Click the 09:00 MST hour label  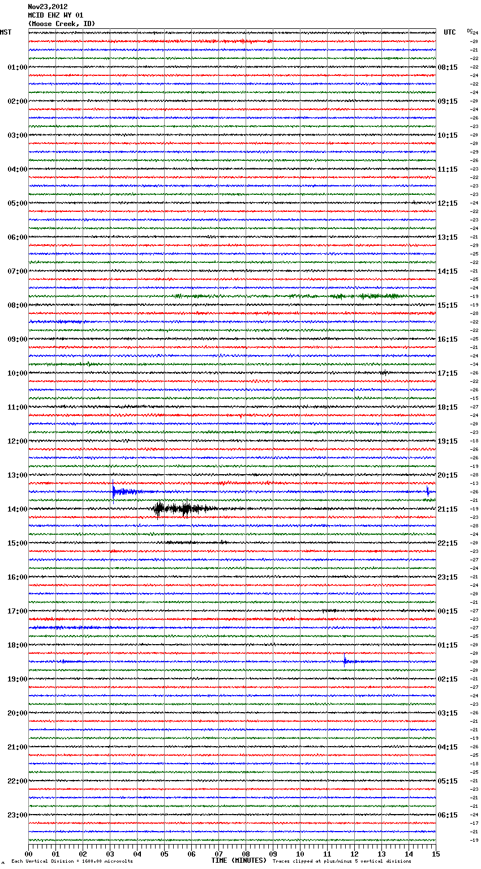pos(18,339)
